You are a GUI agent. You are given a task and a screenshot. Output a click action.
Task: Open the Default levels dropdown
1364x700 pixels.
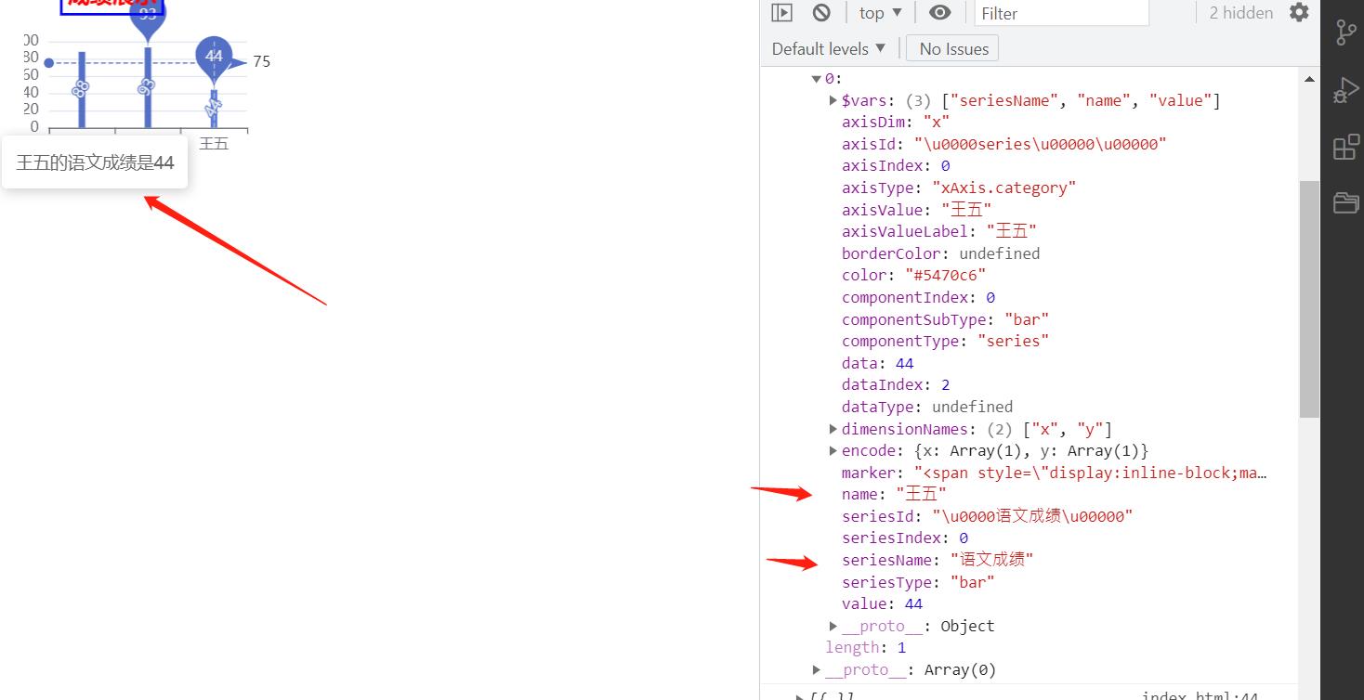coord(829,48)
